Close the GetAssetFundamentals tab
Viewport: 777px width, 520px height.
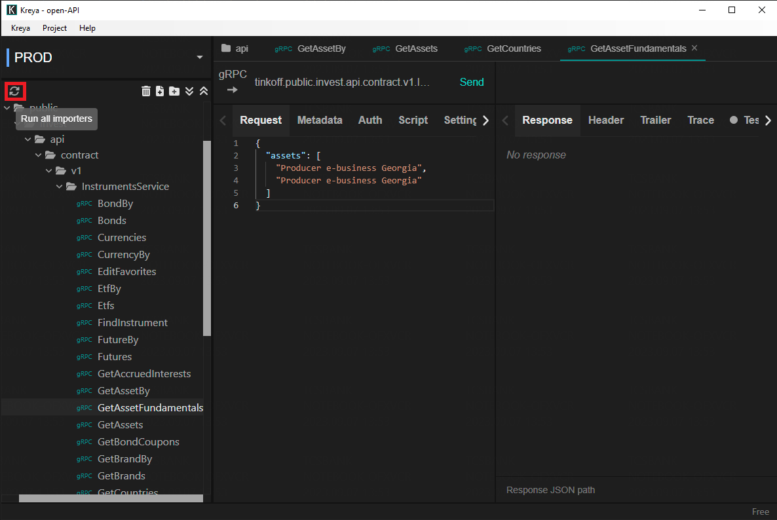coord(694,48)
